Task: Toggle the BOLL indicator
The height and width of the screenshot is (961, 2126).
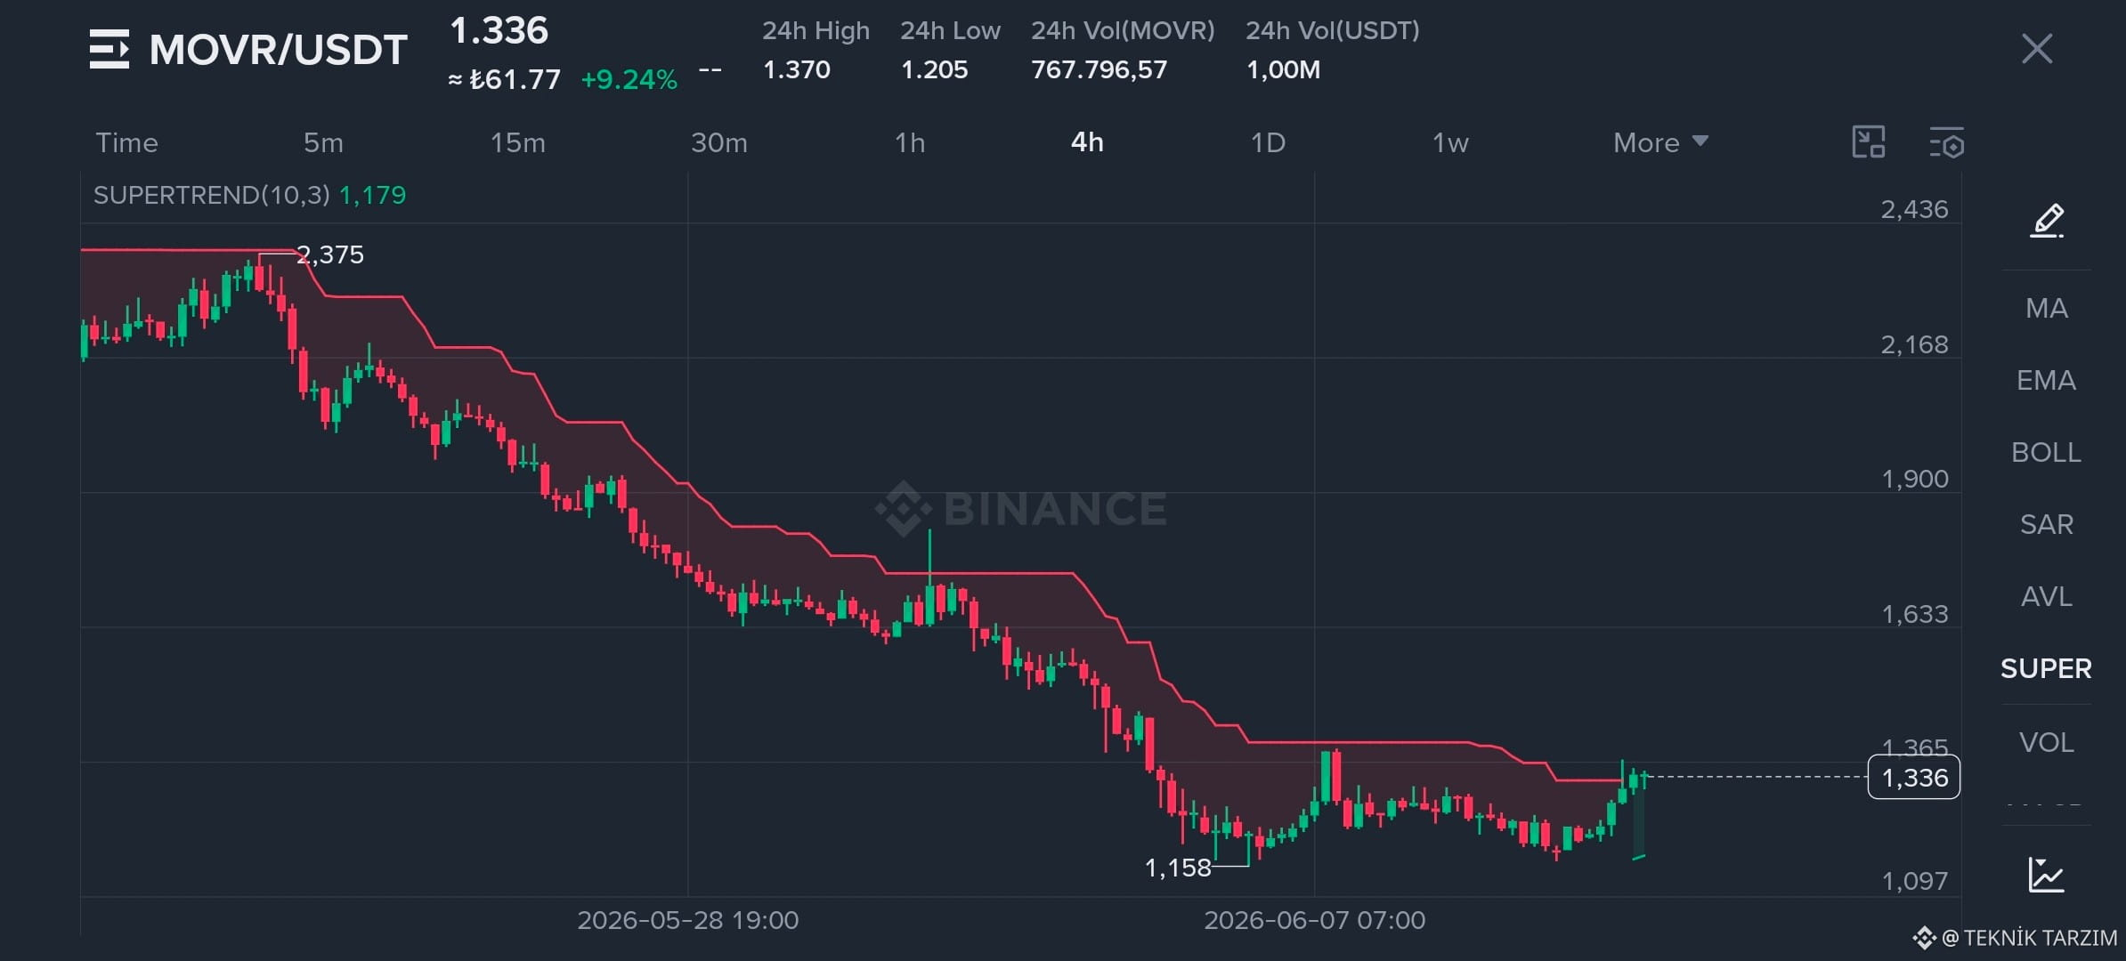Action: pyautogui.click(x=2047, y=453)
